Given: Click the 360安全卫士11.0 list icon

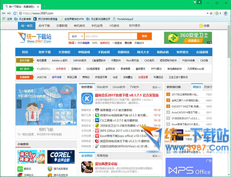Looking at the screenshot, I should pyautogui.click(x=97, y=126).
